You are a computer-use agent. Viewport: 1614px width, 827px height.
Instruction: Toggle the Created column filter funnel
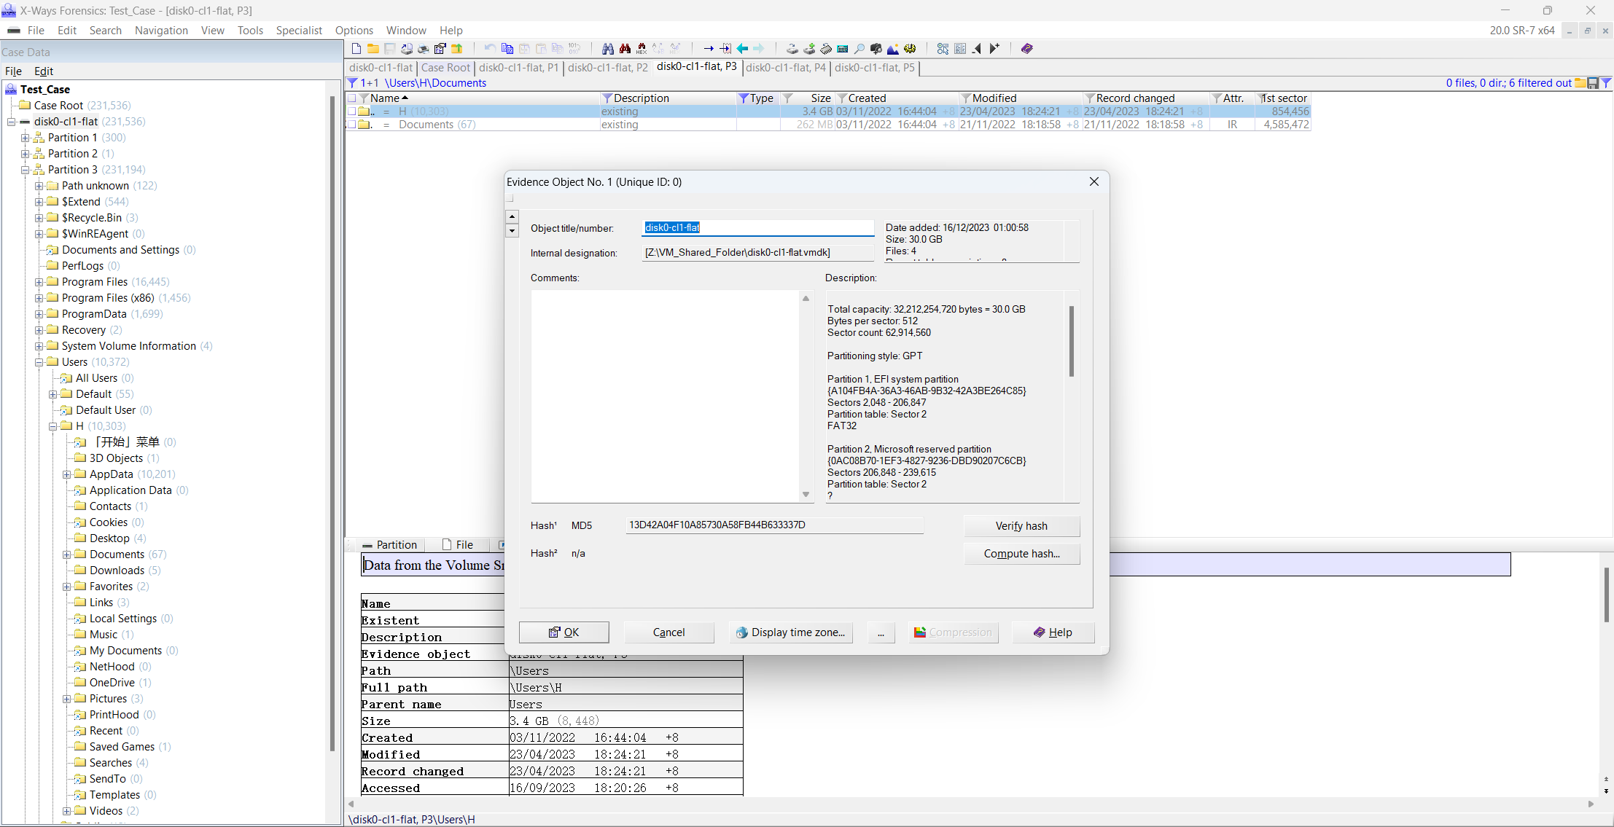tap(842, 98)
